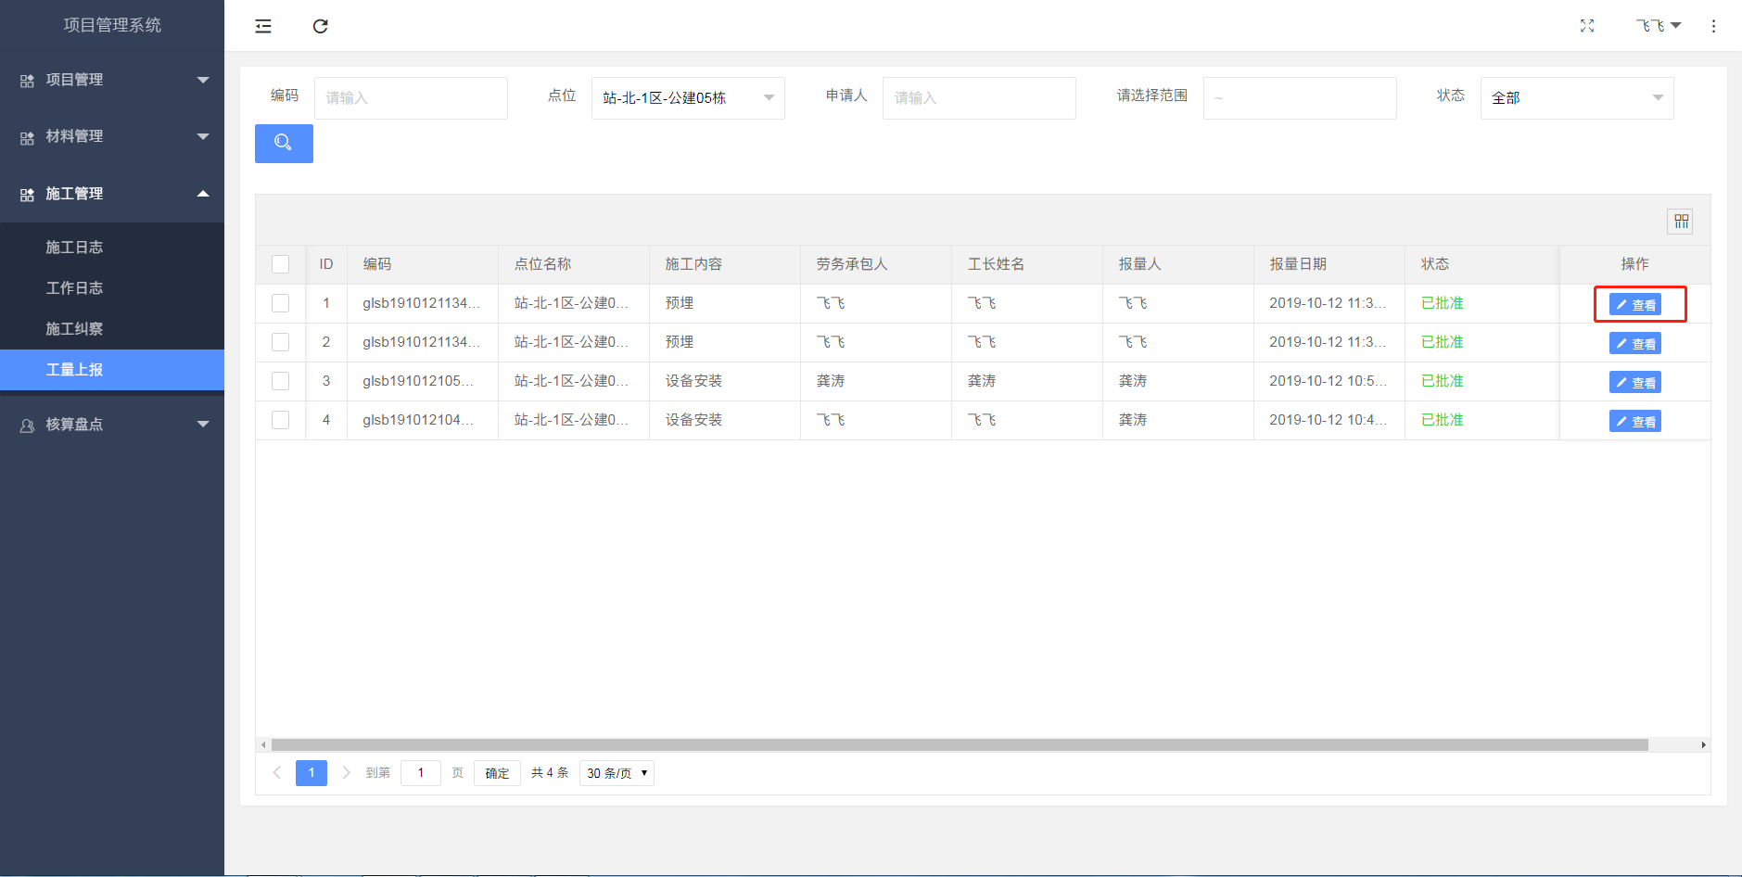
Task: Open the 30 条/页 page size dropdown
Action: (x=617, y=773)
